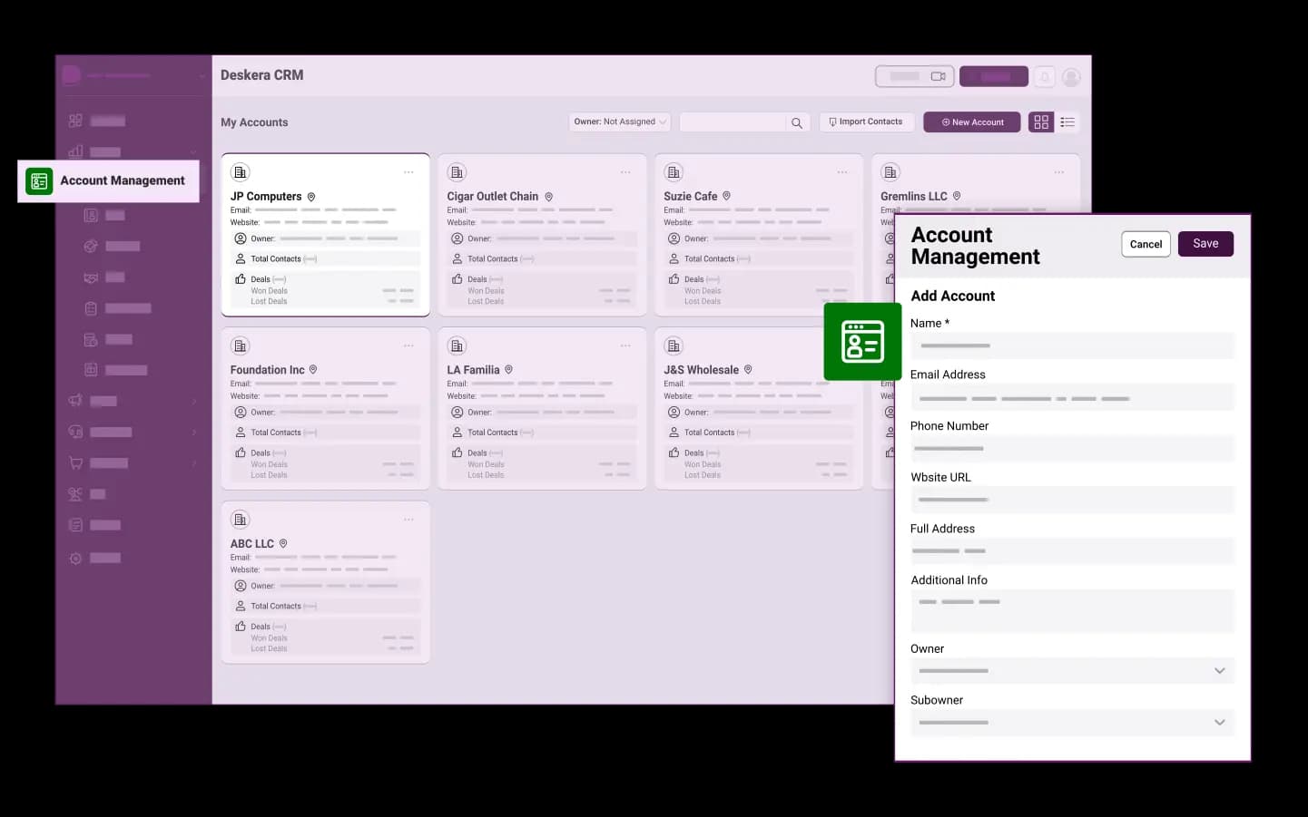The image size is (1308, 817).
Task: Open the Foundation Inc card more-options menu
Action: click(408, 345)
